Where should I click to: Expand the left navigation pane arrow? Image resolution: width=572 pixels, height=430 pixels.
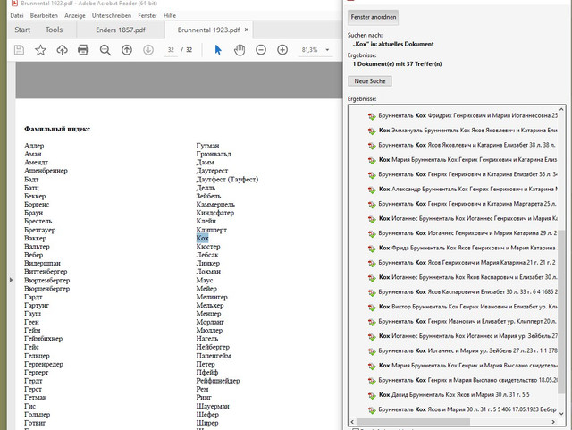pyautogui.click(x=11, y=280)
